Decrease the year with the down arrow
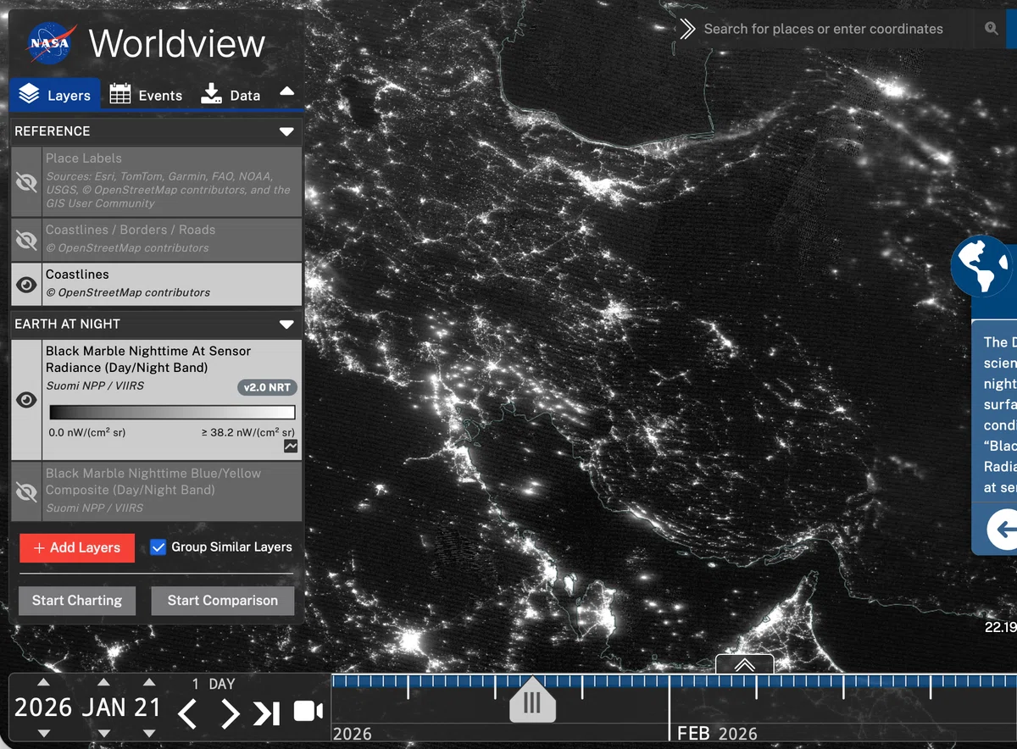1017x749 pixels. pyautogui.click(x=44, y=733)
